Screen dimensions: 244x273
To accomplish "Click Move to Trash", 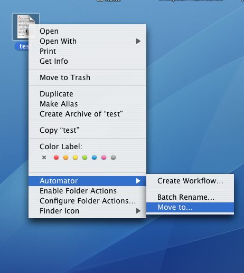I will tap(87, 77).
